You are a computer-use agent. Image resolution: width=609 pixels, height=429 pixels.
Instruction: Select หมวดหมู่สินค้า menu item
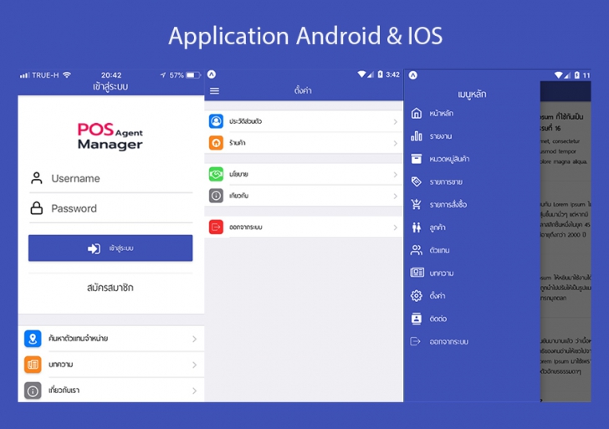click(472, 159)
